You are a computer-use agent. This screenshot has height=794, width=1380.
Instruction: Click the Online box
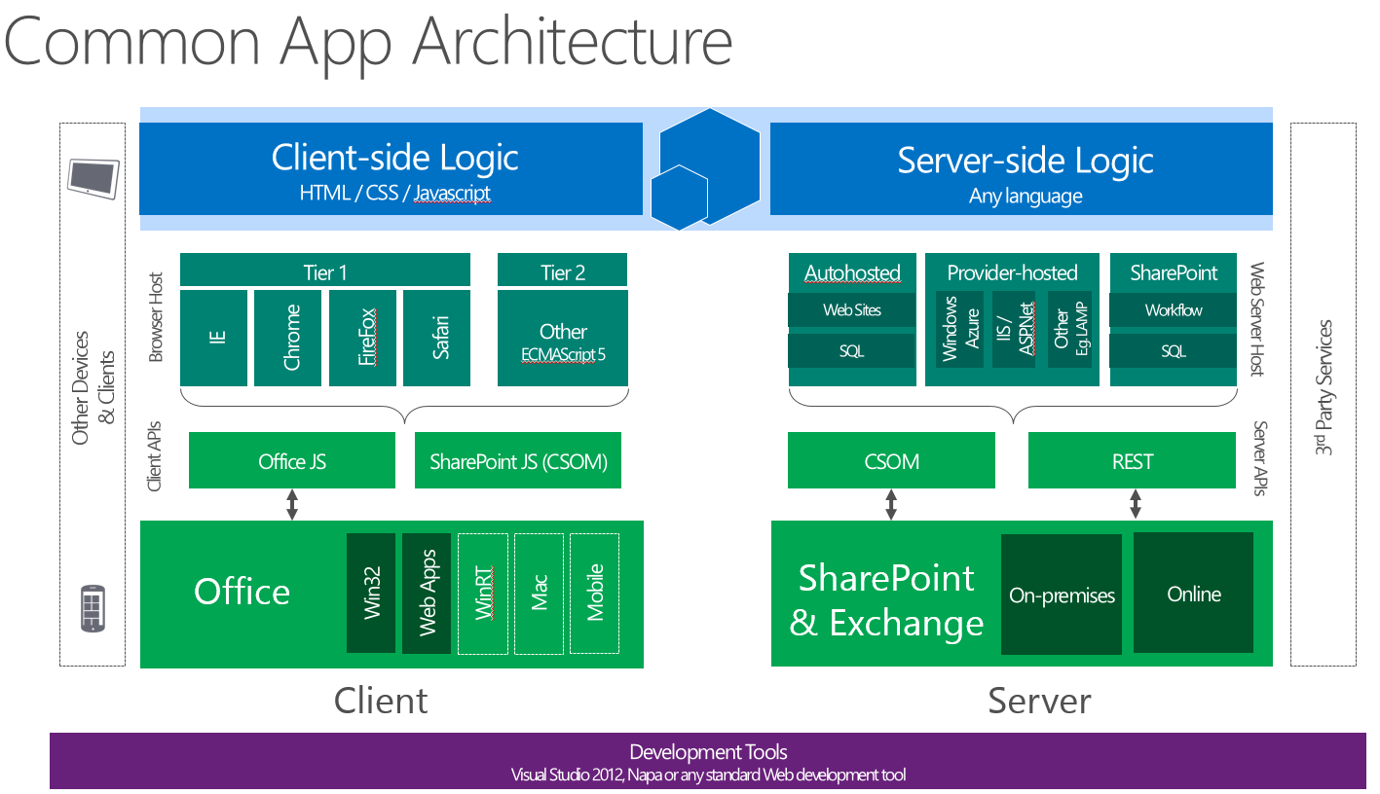[1193, 593]
